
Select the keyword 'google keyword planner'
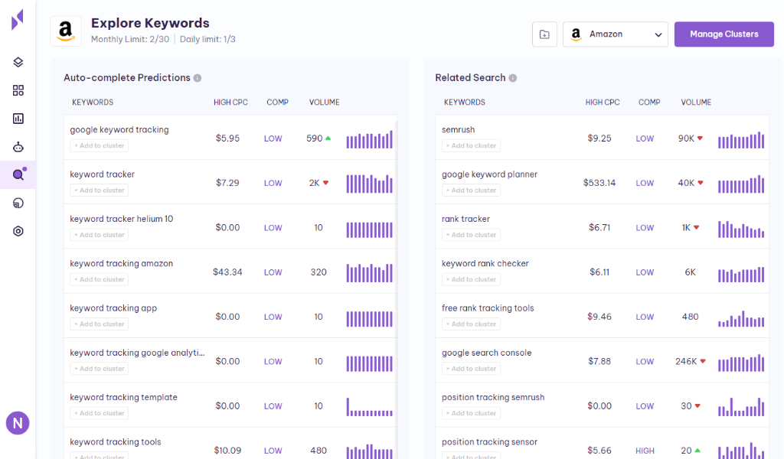(489, 174)
